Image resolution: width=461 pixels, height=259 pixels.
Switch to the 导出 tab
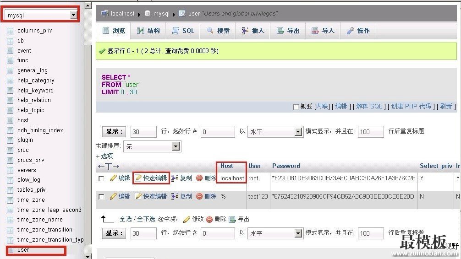click(x=288, y=31)
